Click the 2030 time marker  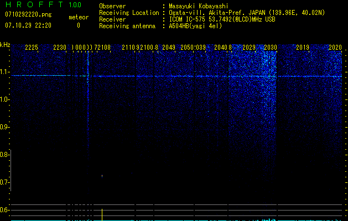click(271, 48)
